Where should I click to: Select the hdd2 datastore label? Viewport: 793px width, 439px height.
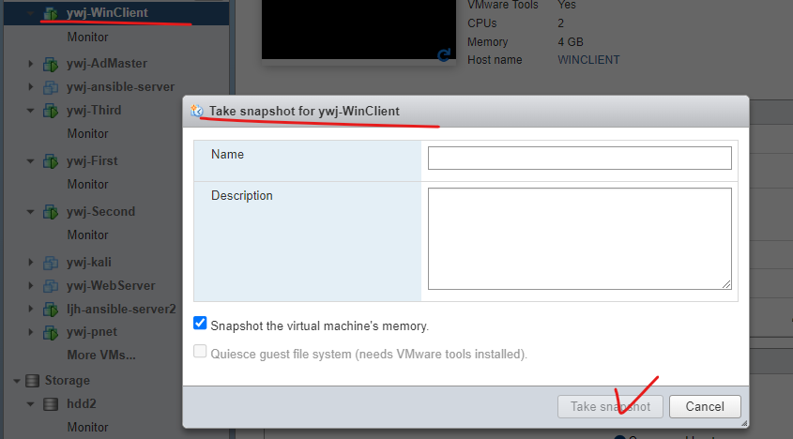pos(82,403)
